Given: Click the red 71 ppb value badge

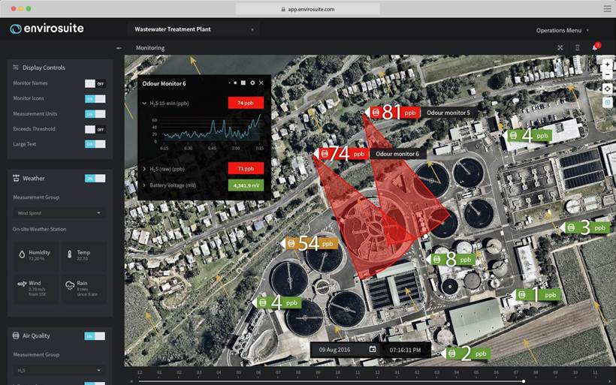Looking at the screenshot, I should click(x=246, y=168).
